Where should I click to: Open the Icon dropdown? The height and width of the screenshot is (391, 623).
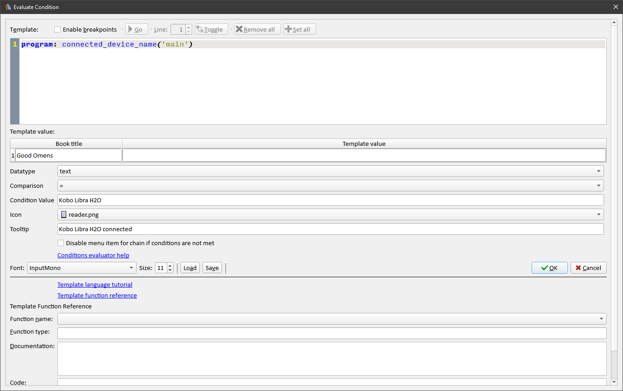tap(330, 214)
